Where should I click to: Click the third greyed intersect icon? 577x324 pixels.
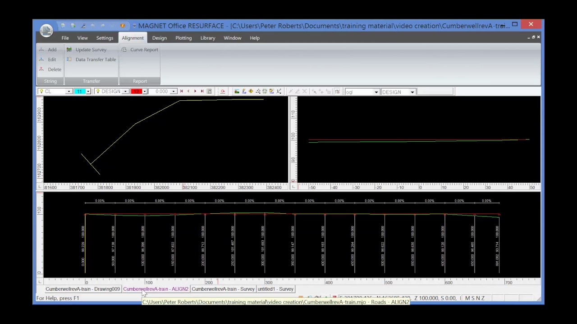[x=304, y=91]
